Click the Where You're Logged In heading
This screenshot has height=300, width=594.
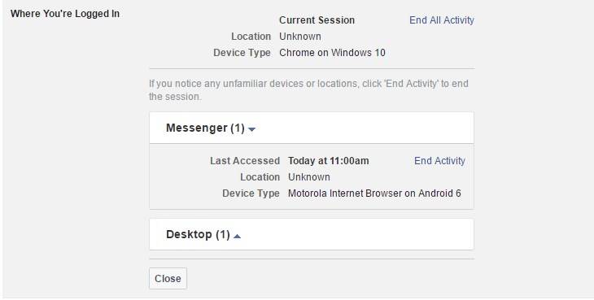point(65,14)
